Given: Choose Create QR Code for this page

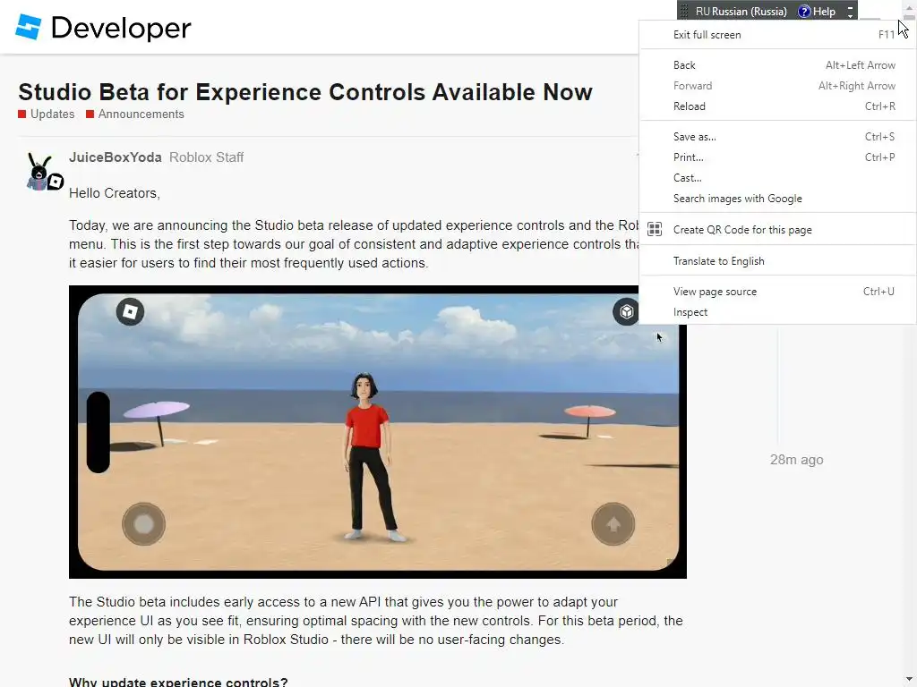Looking at the screenshot, I should tap(778, 230).
